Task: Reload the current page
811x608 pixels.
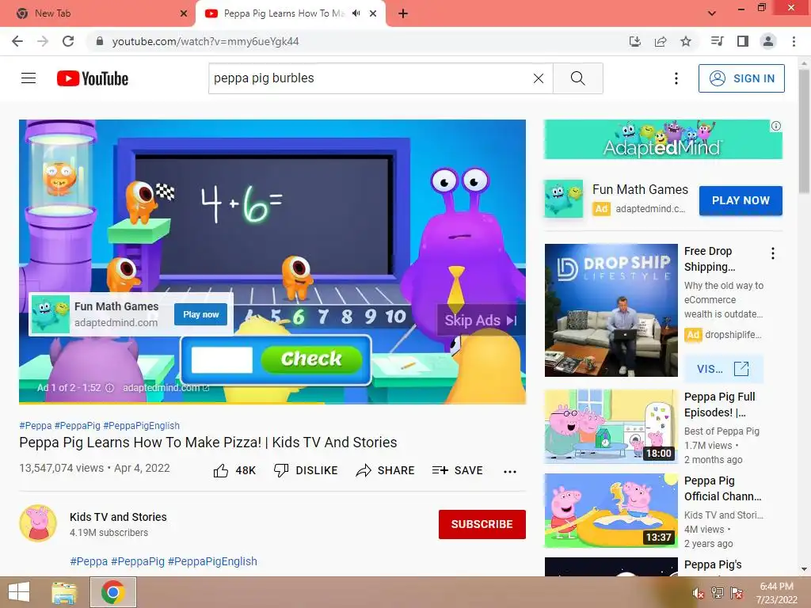Action: click(68, 41)
